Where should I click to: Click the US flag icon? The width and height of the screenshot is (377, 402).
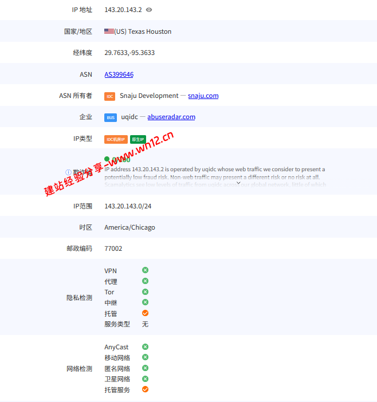109,31
